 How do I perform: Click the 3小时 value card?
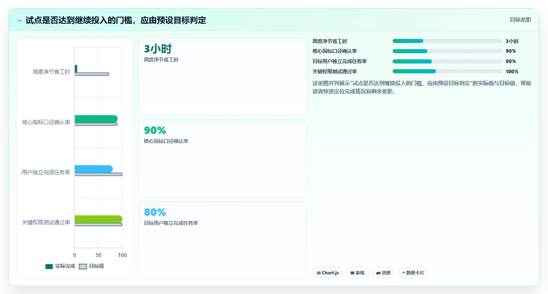coord(222,77)
